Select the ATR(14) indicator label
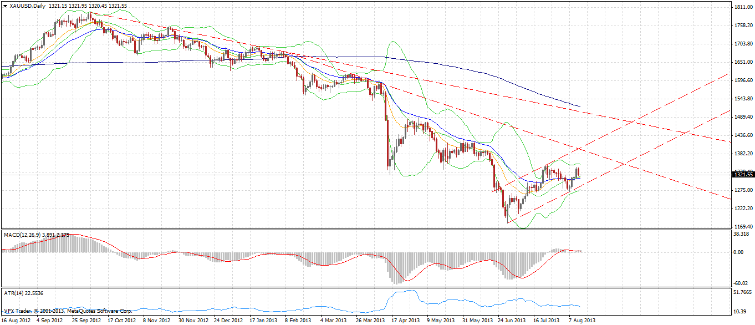 16,292
